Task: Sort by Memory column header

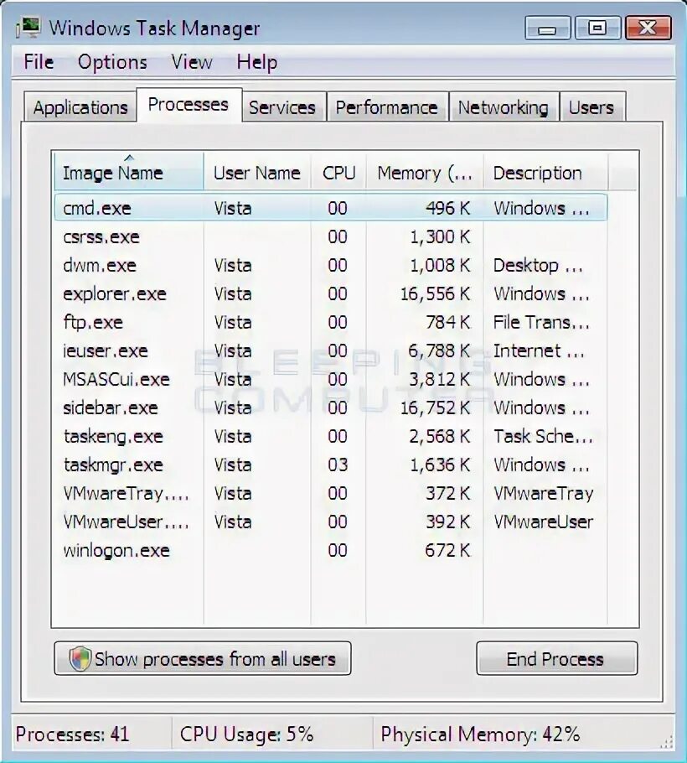Action: click(425, 173)
